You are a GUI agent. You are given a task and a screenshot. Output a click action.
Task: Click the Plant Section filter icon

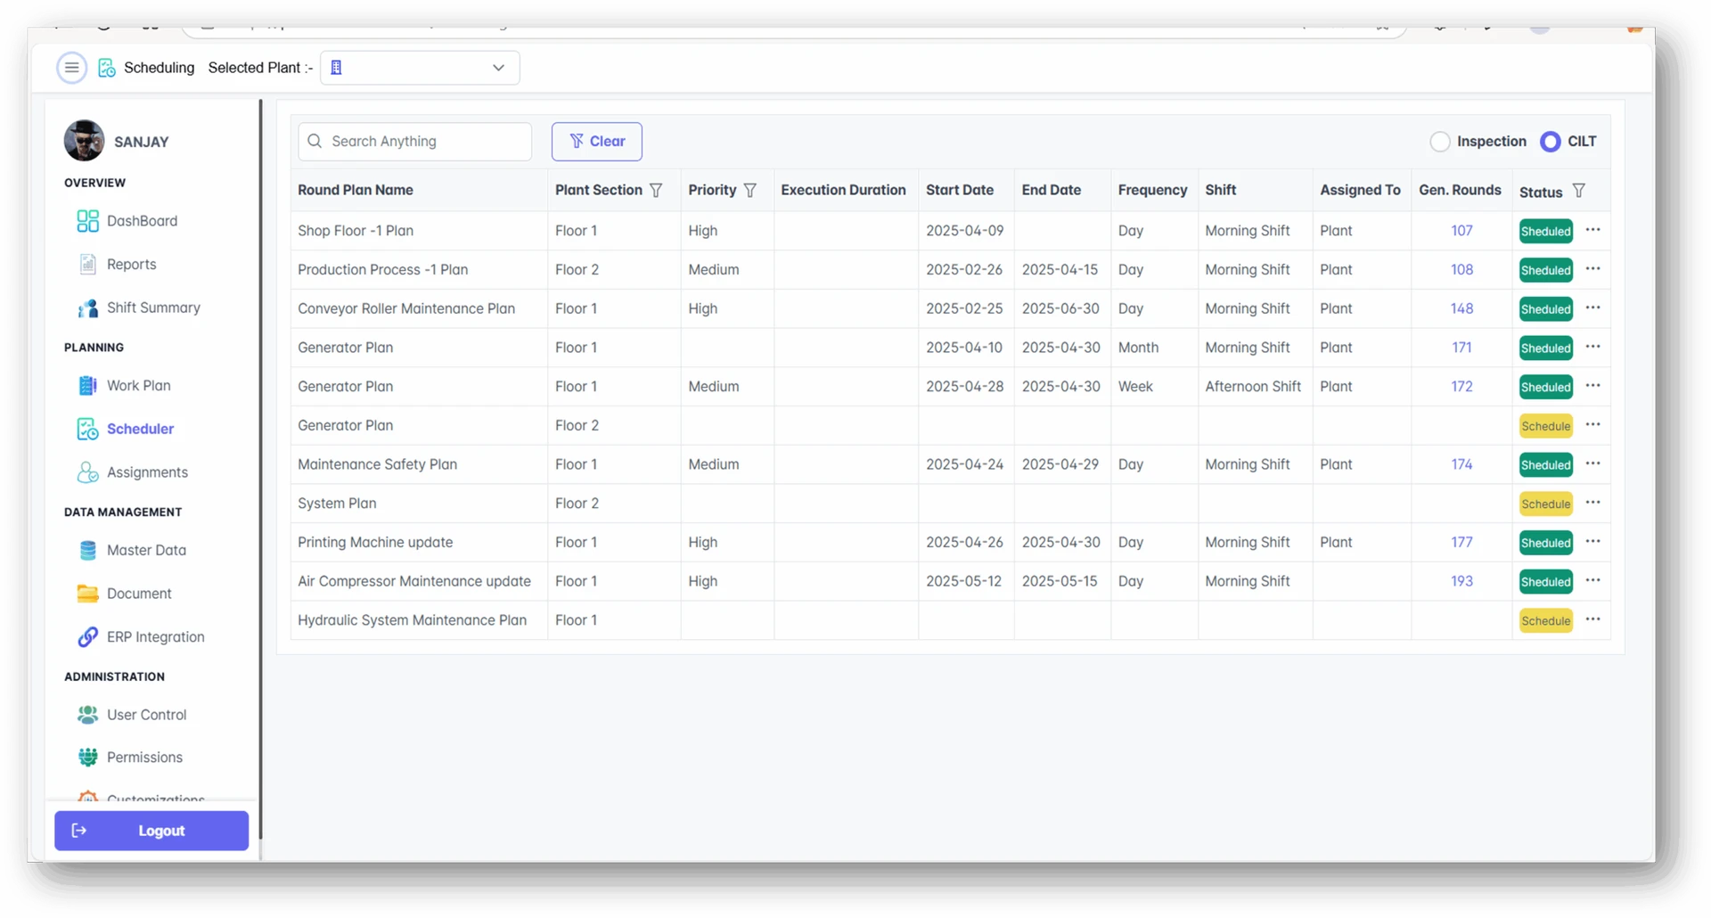click(x=656, y=191)
